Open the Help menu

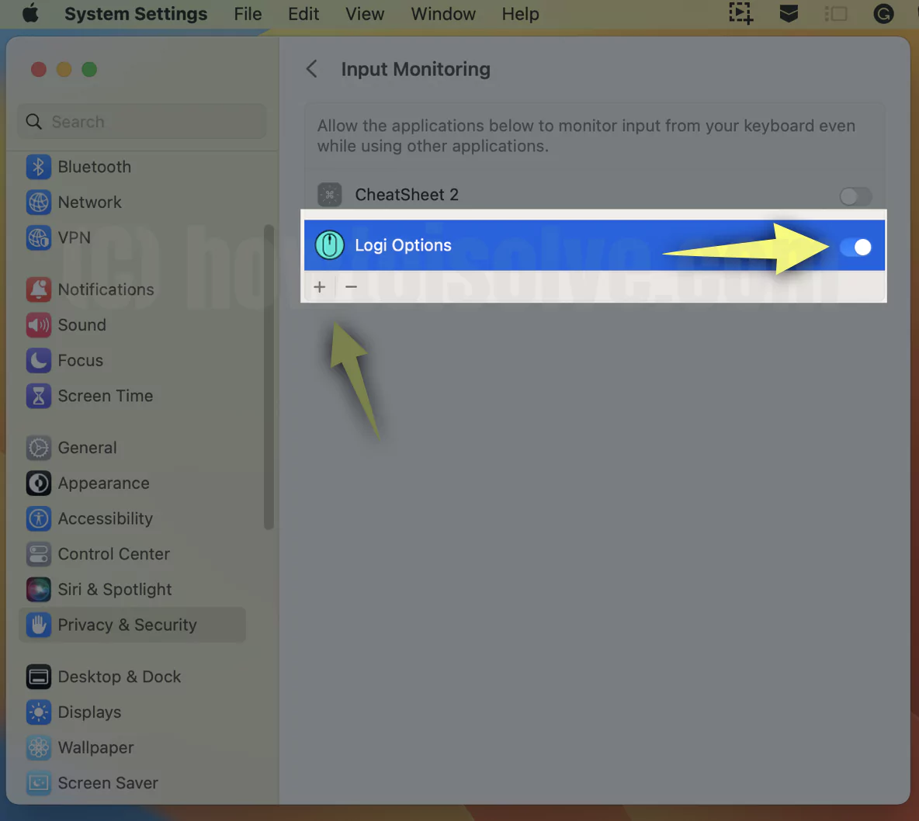(521, 13)
